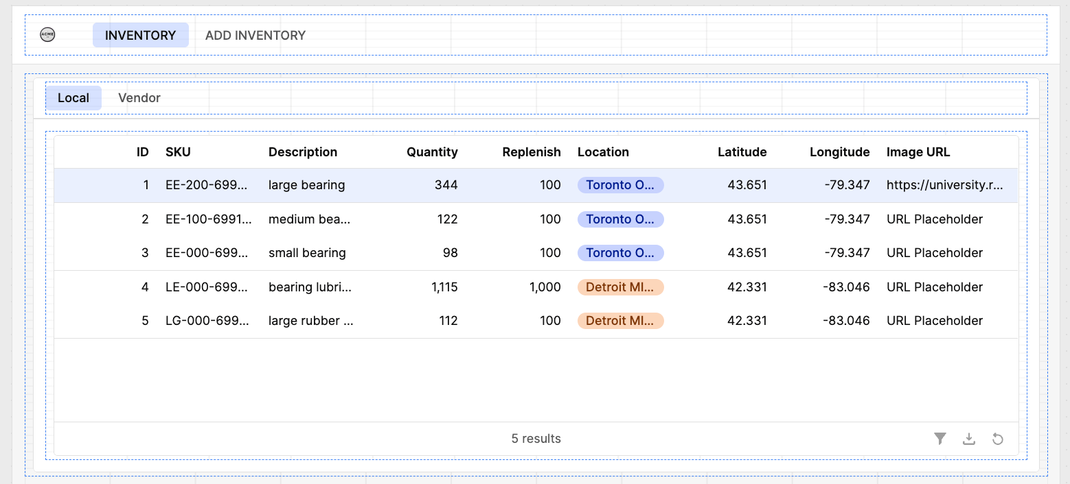Click the Toronto tag in medium bearing row
This screenshot has width=1070, height=484.
coord(621,219)
